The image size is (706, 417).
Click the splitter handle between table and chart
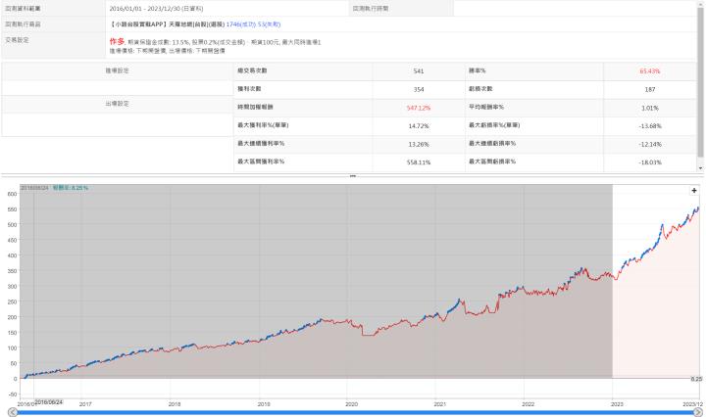click(353, 176)
